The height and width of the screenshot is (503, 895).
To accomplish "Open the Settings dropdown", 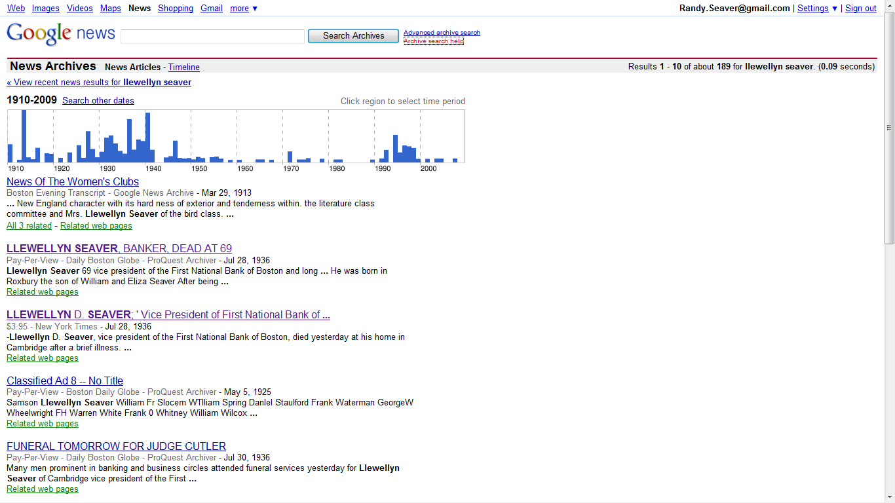I will pyautogui.click(x=817, y=9).
